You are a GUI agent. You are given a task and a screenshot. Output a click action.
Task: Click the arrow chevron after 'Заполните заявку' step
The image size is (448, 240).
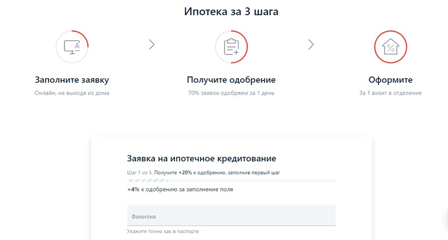[152, 44]
